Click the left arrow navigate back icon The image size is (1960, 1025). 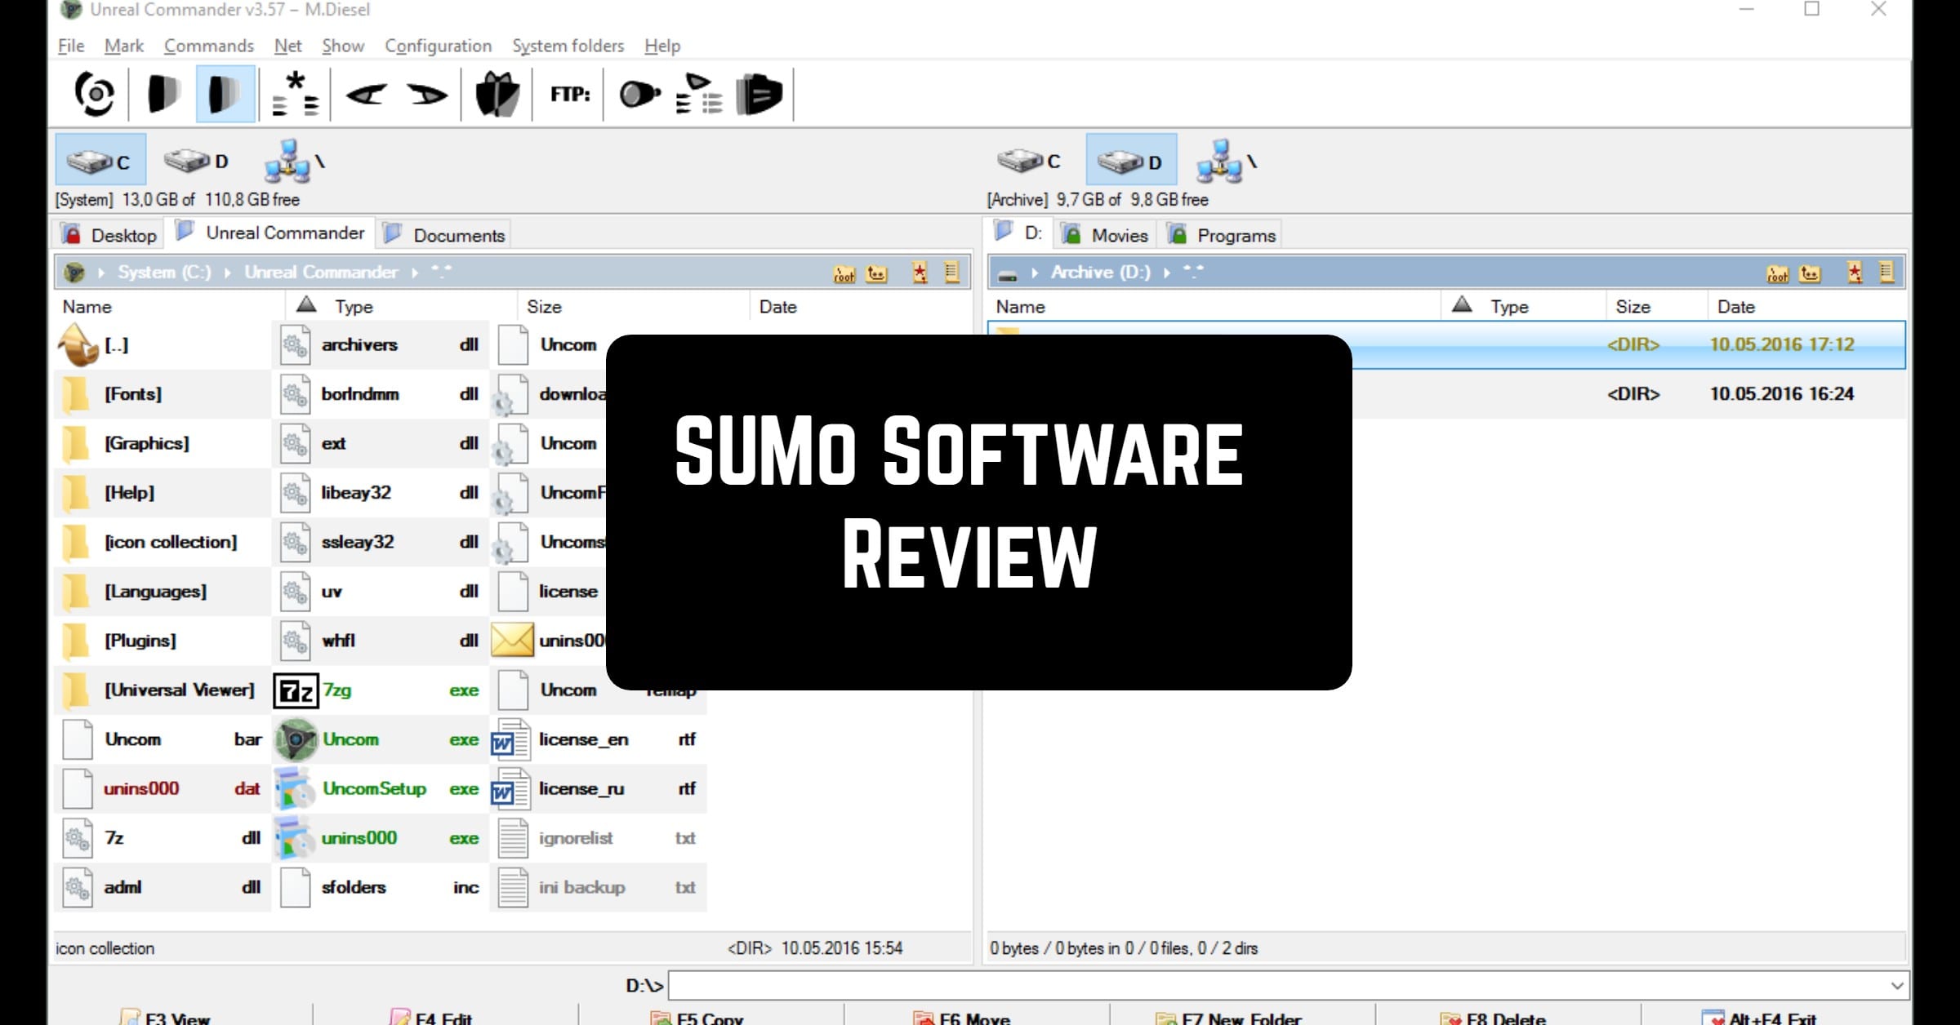click(x=369, y=93)
